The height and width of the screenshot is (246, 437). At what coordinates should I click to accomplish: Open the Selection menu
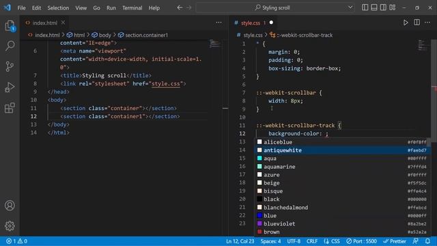pyautogui.click(x=58, y=8)
